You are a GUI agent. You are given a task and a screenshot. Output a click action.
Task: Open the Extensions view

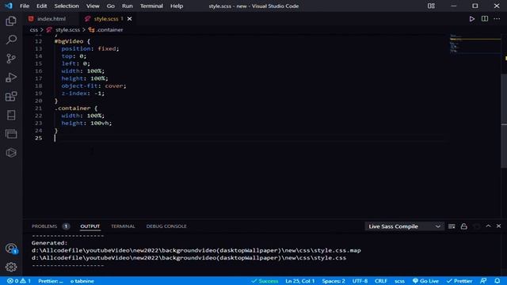tap(11, 97)
